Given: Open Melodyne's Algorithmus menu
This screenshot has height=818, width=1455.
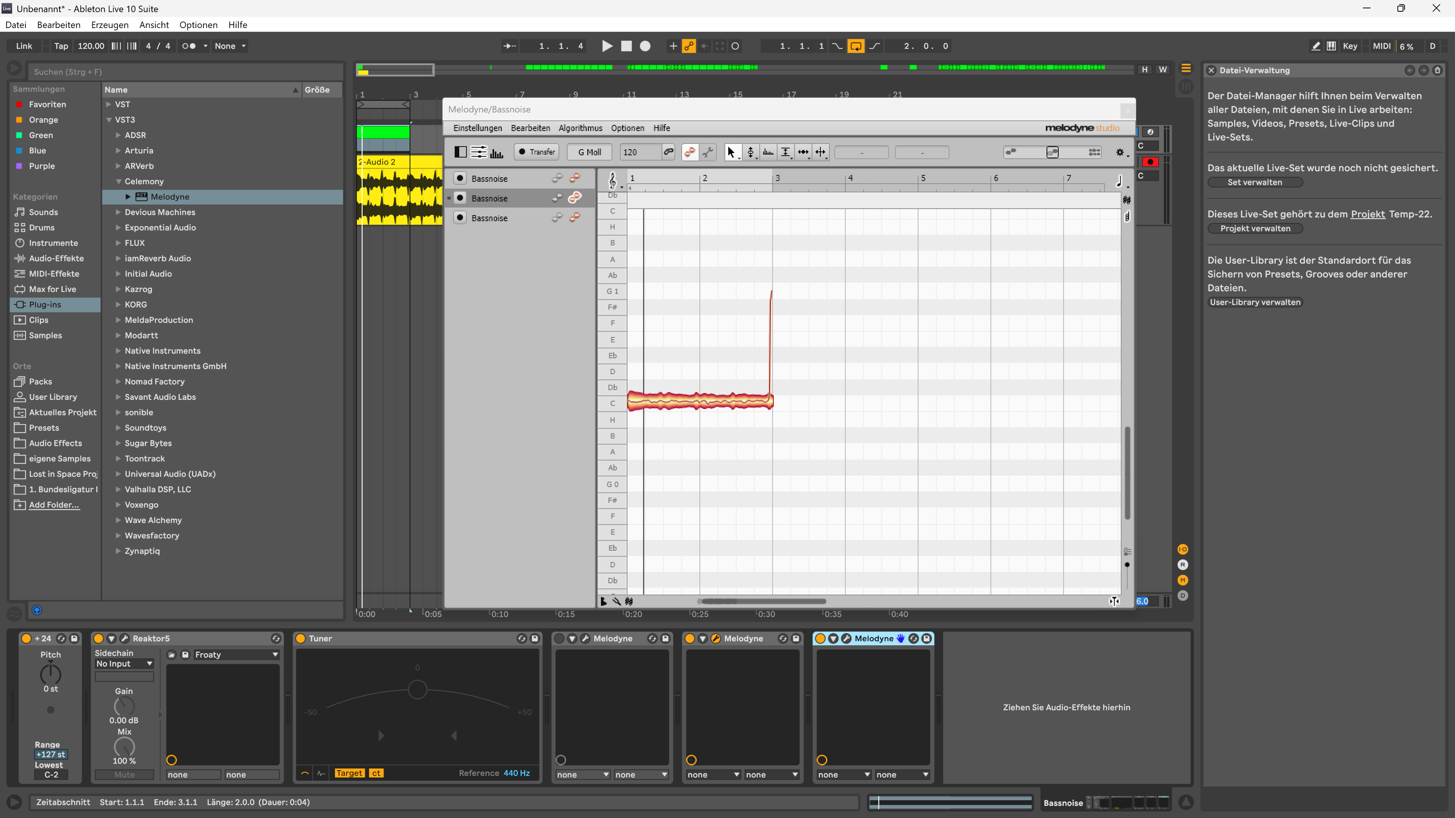Looking at the screenshot, I should tap(580, 128).
